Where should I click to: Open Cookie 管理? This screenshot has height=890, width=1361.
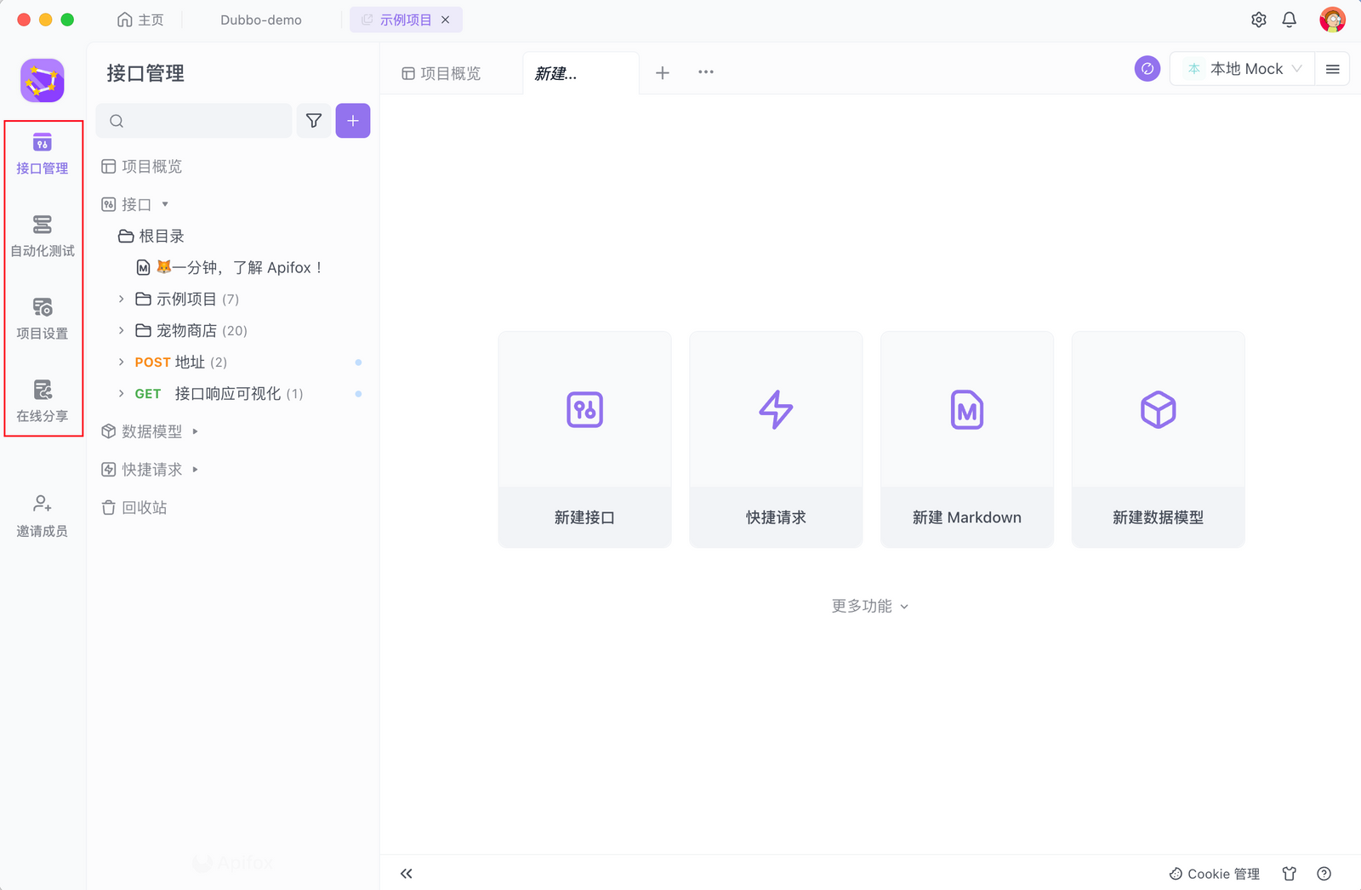1214,874
